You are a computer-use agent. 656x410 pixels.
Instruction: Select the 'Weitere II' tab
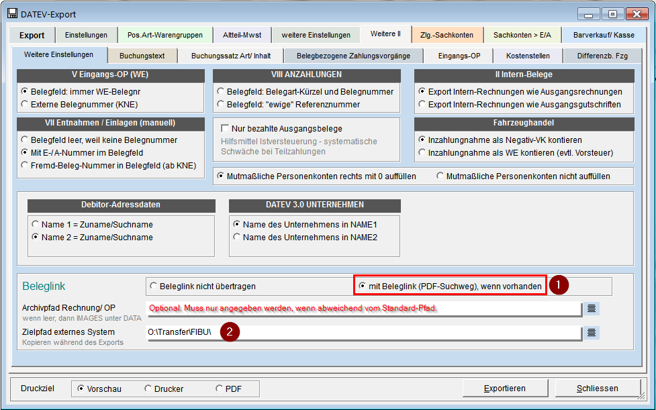(385, 34)
